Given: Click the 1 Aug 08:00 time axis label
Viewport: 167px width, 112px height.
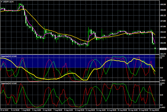Looking at the screenshot, I should 26,110.
